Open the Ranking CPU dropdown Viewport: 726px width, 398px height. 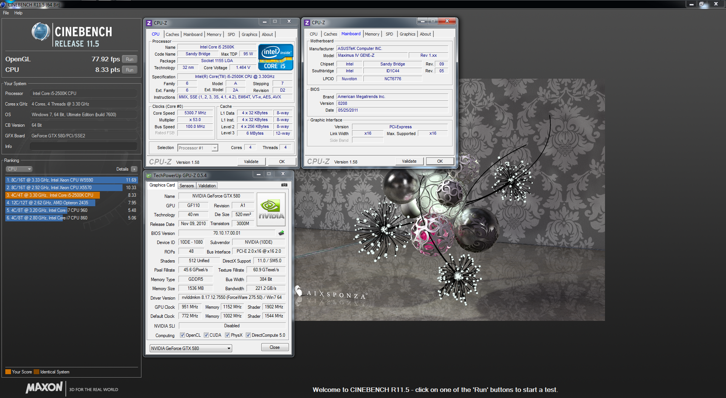[x=19, y=169]
